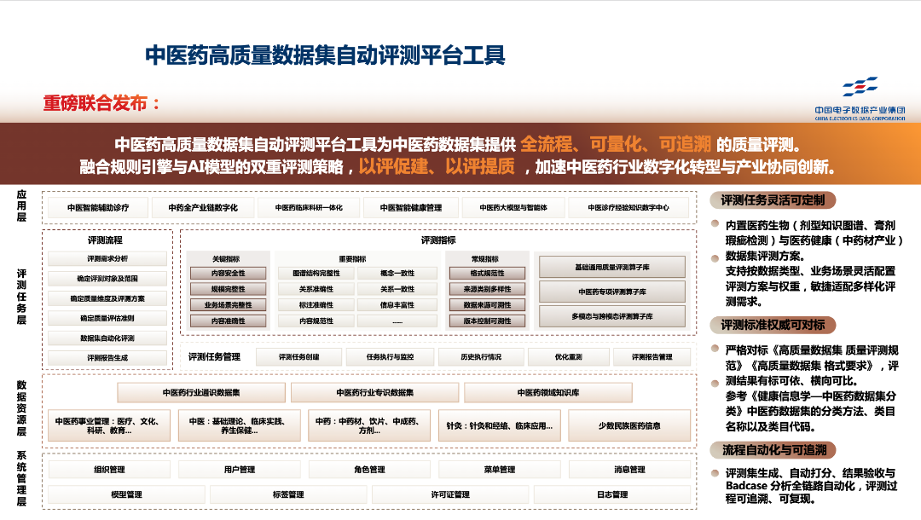Image resolution: width=921 pixels, height=520 pixels.
Task: Click the China Electronics Data Corporation logo
Action: click(860, 99)
